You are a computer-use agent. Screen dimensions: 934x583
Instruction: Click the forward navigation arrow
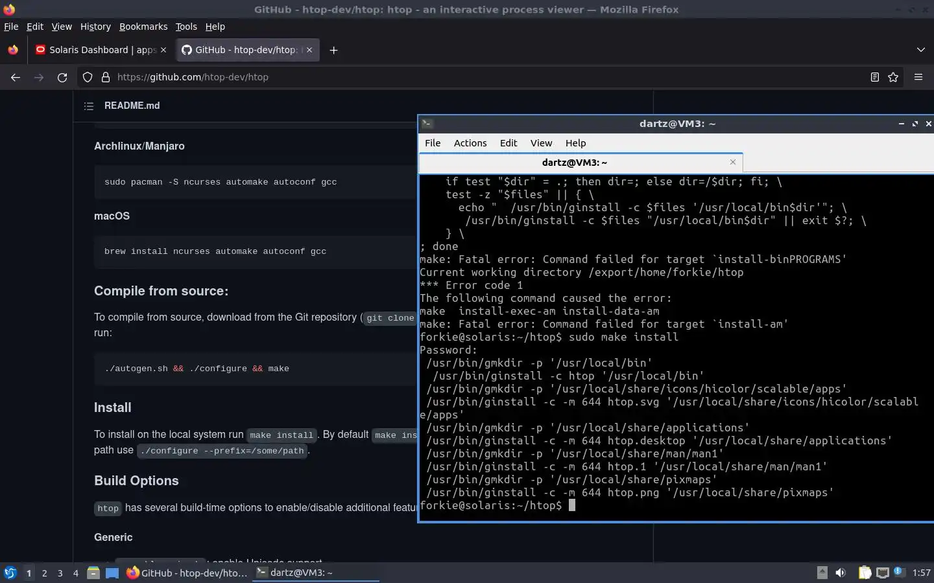pos(39,77)
